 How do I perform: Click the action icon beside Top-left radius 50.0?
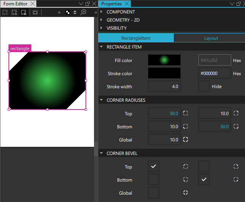click(186, 113)
